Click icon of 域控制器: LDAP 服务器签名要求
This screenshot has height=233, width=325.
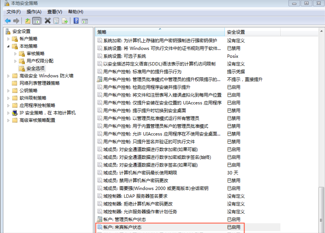pos(100,196)
